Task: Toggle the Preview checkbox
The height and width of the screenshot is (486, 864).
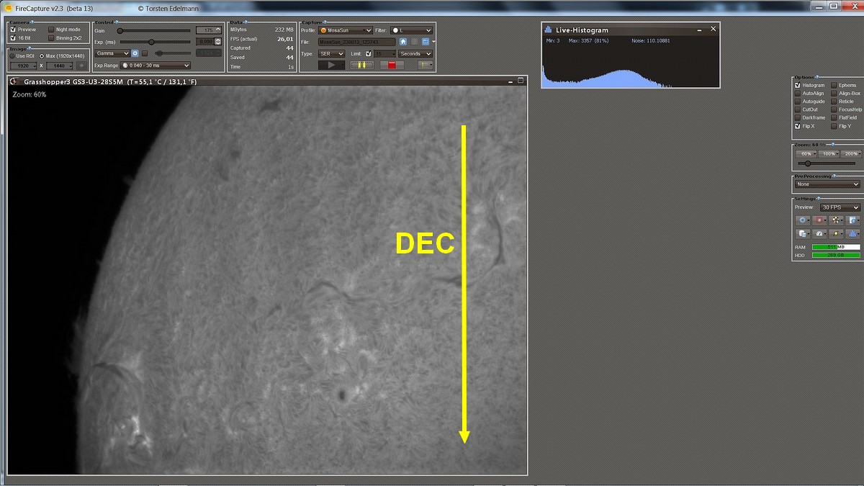Action: point(13,30)
